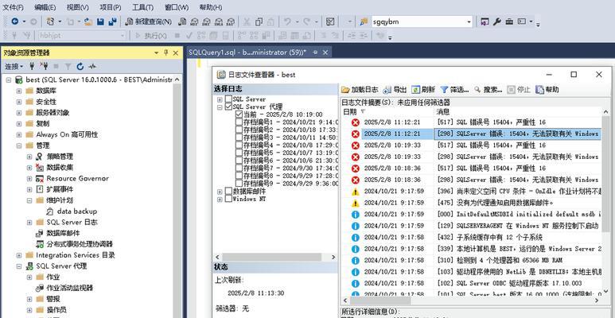
Task: Open the sgqybm database dropdown
Action: pyautogui.click(x=469, y=22)
